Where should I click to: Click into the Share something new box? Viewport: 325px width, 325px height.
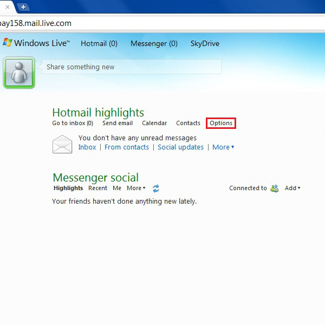click(132, 67)
